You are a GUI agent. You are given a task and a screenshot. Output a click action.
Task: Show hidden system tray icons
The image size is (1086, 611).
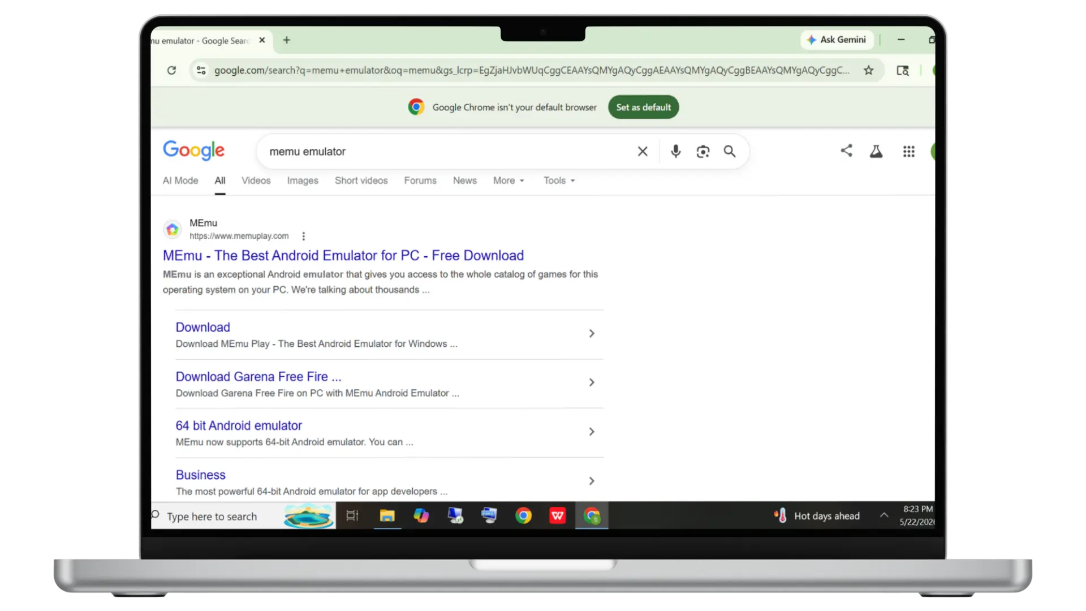coord(884,515)
